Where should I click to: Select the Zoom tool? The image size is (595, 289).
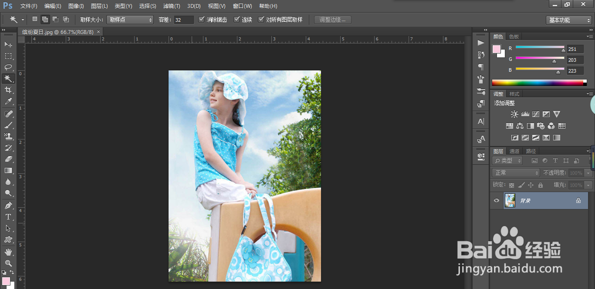[8, 263]
